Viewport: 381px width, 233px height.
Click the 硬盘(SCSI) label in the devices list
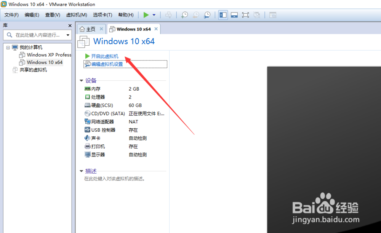(102, 105)
